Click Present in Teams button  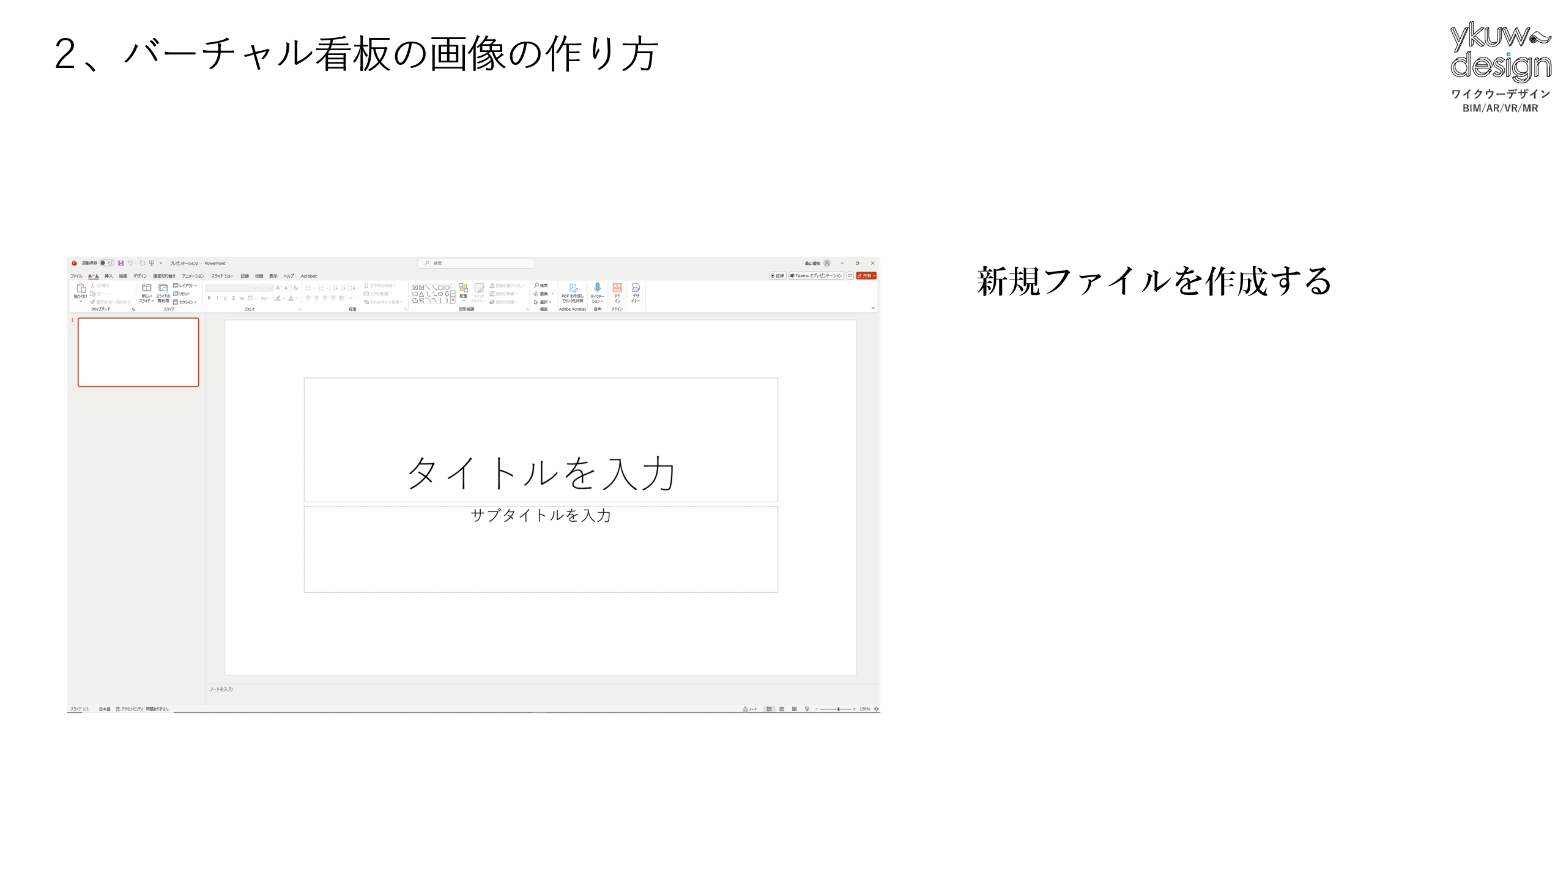coord(817,276)
